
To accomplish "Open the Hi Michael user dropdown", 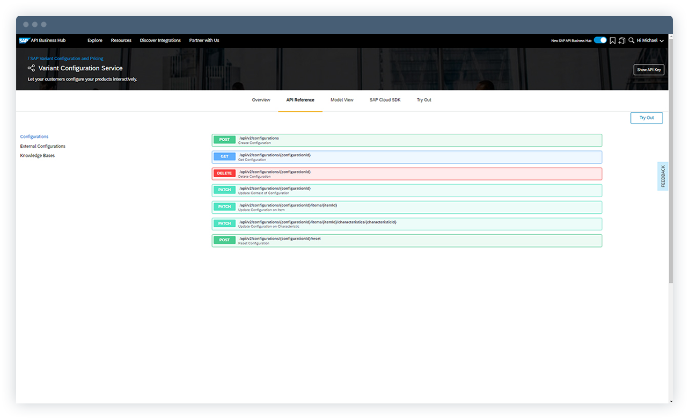I will (647, 40).
